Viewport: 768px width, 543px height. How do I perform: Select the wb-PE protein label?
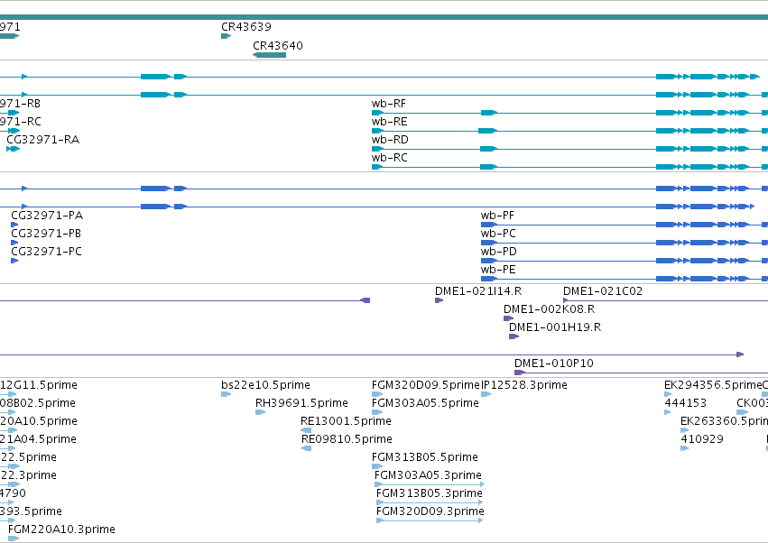point(498,270)
